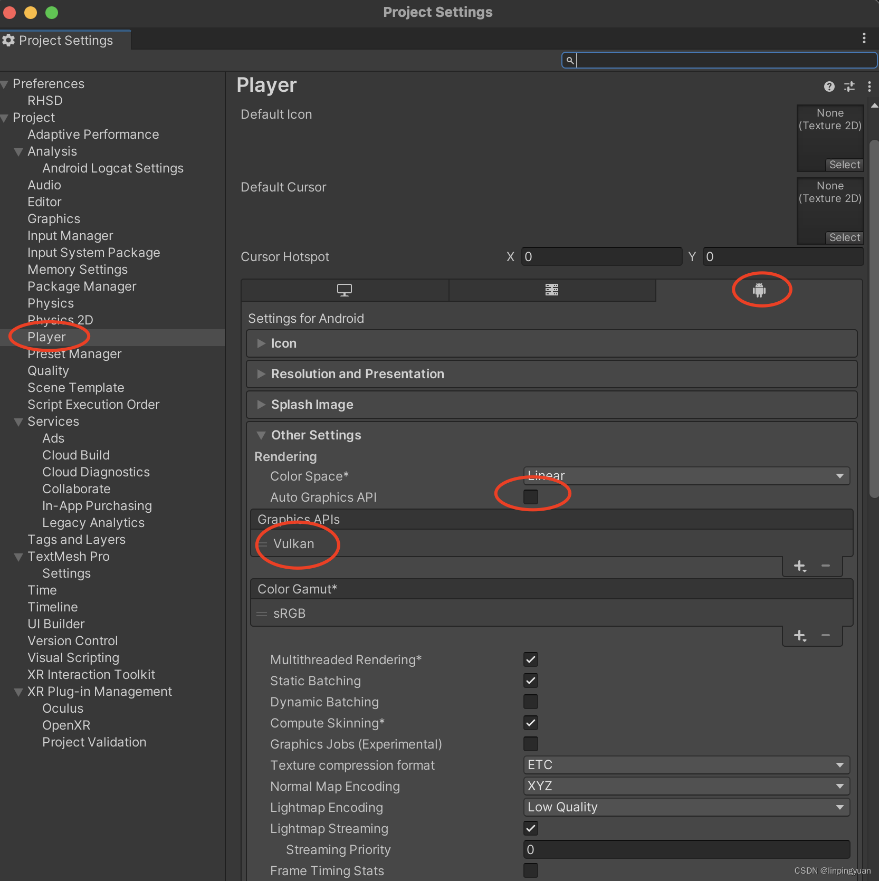Collapse XR Plug-in Management tree arrow
This screenshot has width=879, height=881.
point(18,692)
